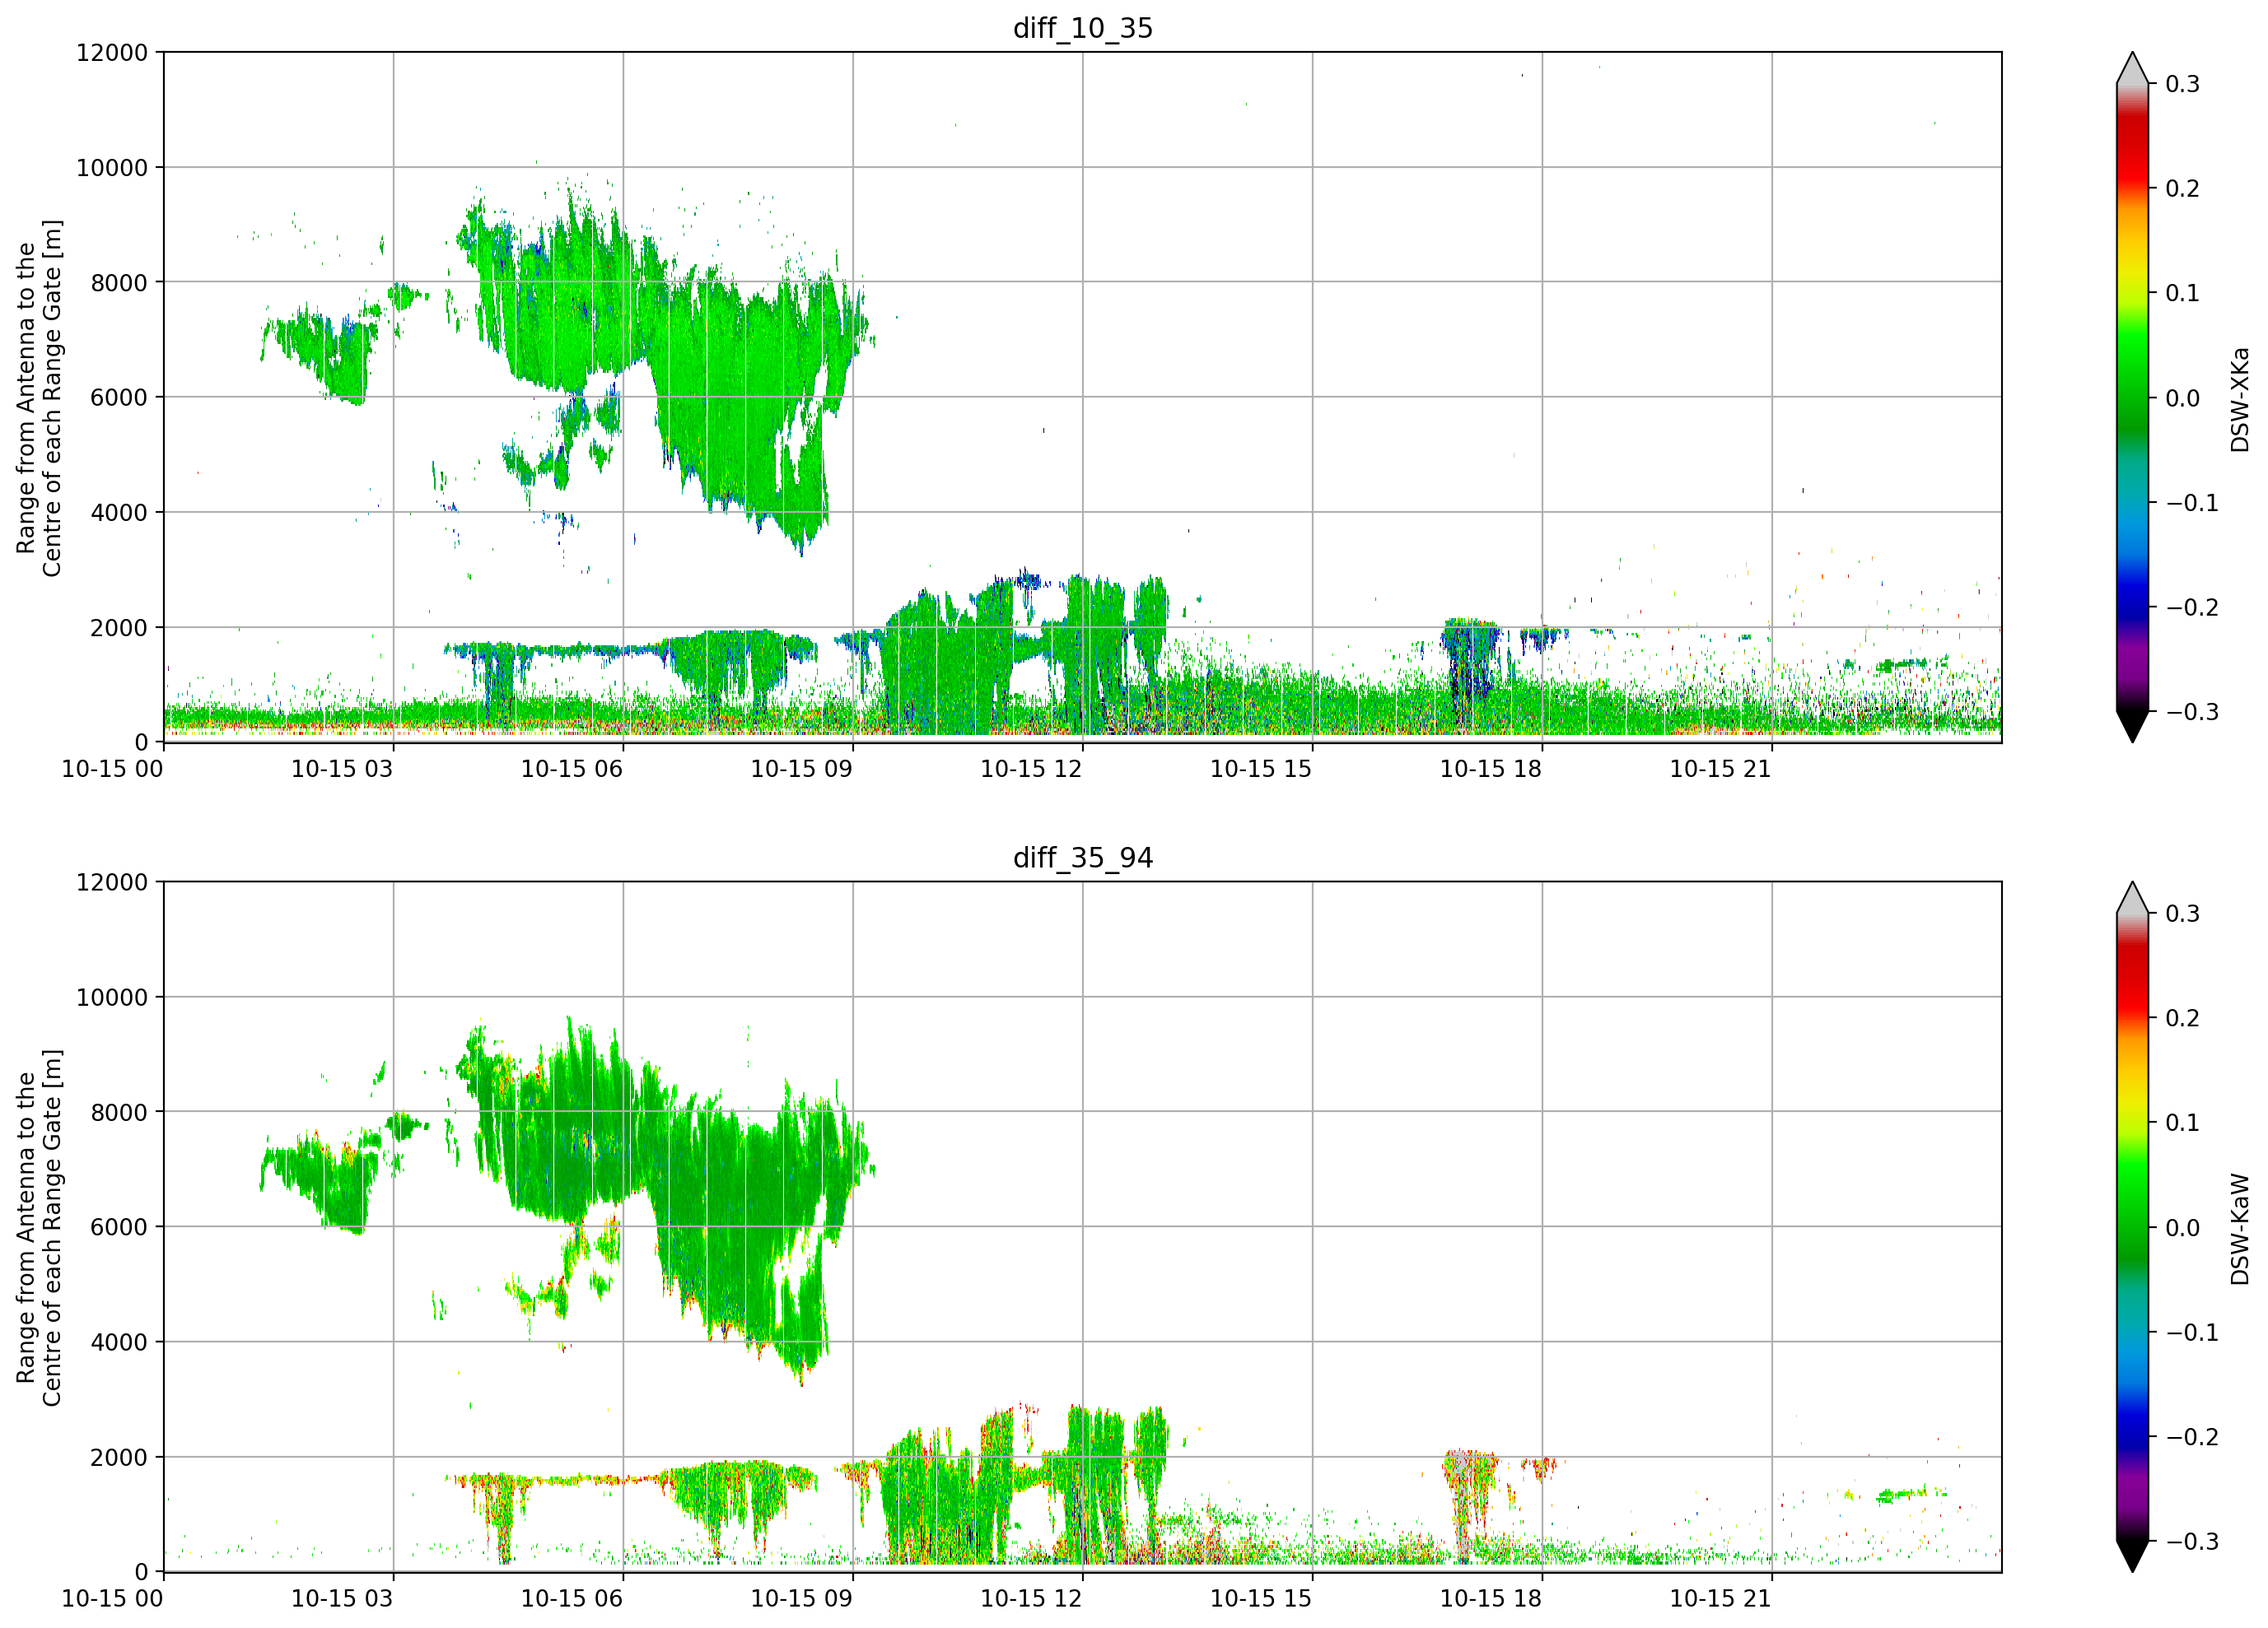The image size is (2268, 1628).
Task: Click the 0.1 tick on DSW-KaW colorbar
Action: (2183, 1123)
